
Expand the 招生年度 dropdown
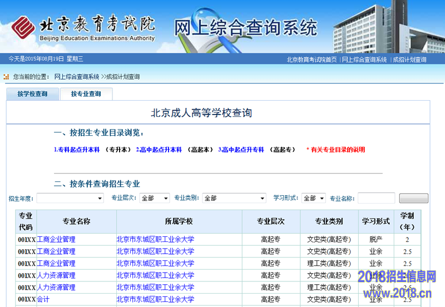tap(70, 198)
